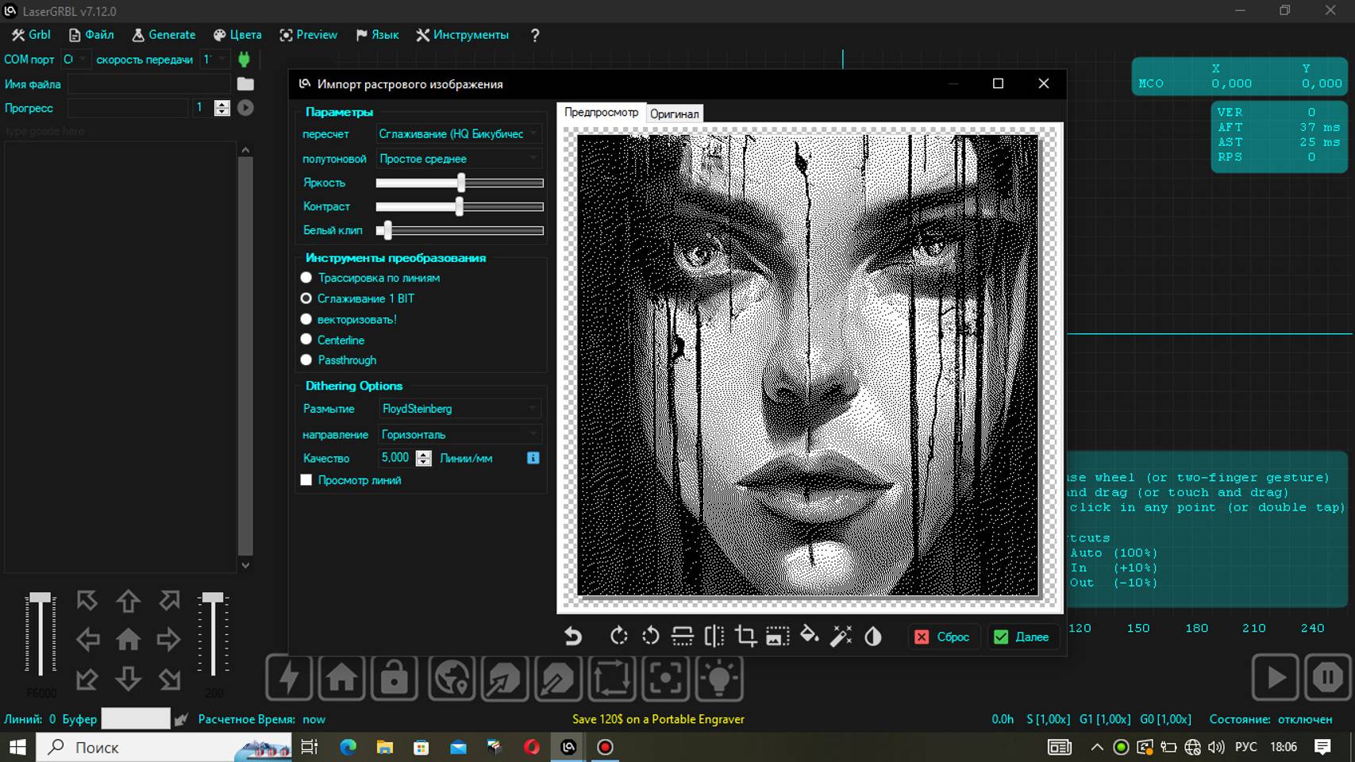This screenshot has height=762, width=1355.
Task: Undo last image change with revert arrow
Action: [573, 636]
